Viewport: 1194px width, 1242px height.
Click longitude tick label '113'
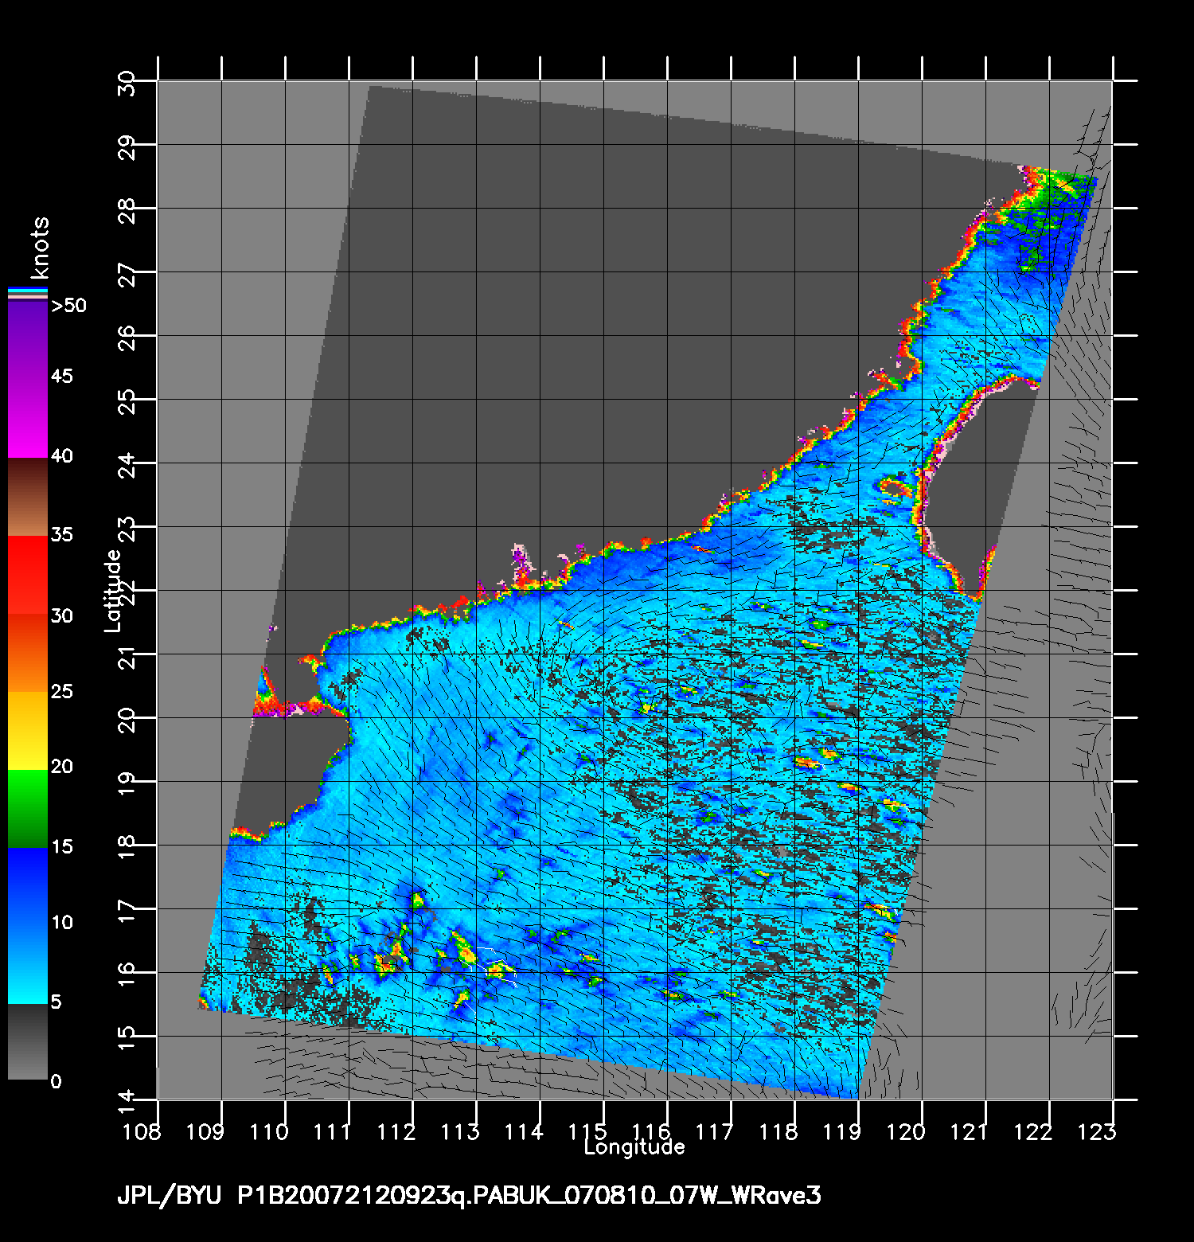click(462, 1131)
